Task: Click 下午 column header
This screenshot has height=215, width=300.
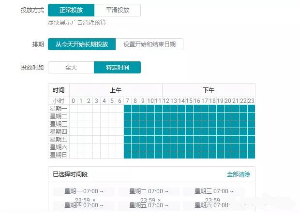Action: (209, 90)
